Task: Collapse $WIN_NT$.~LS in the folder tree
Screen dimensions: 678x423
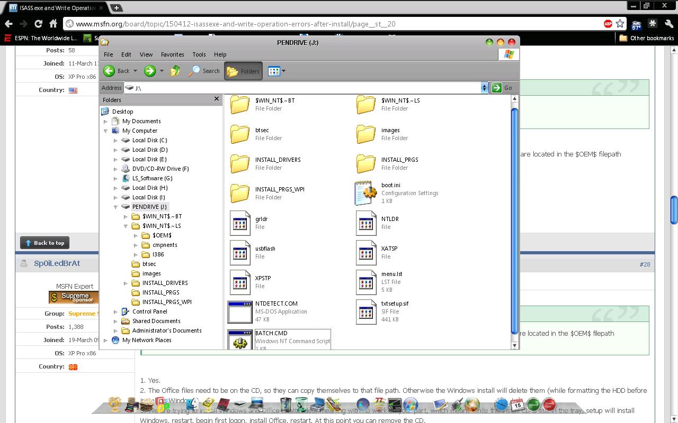Action: pyautogui.click(x=126, y=226)
